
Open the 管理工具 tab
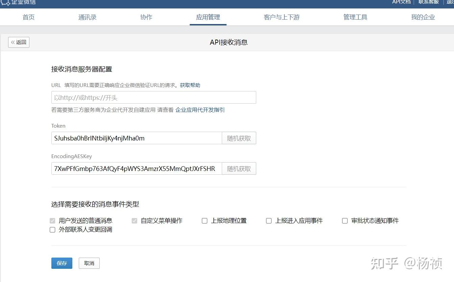pyautogui.click(x=355, y=17)
